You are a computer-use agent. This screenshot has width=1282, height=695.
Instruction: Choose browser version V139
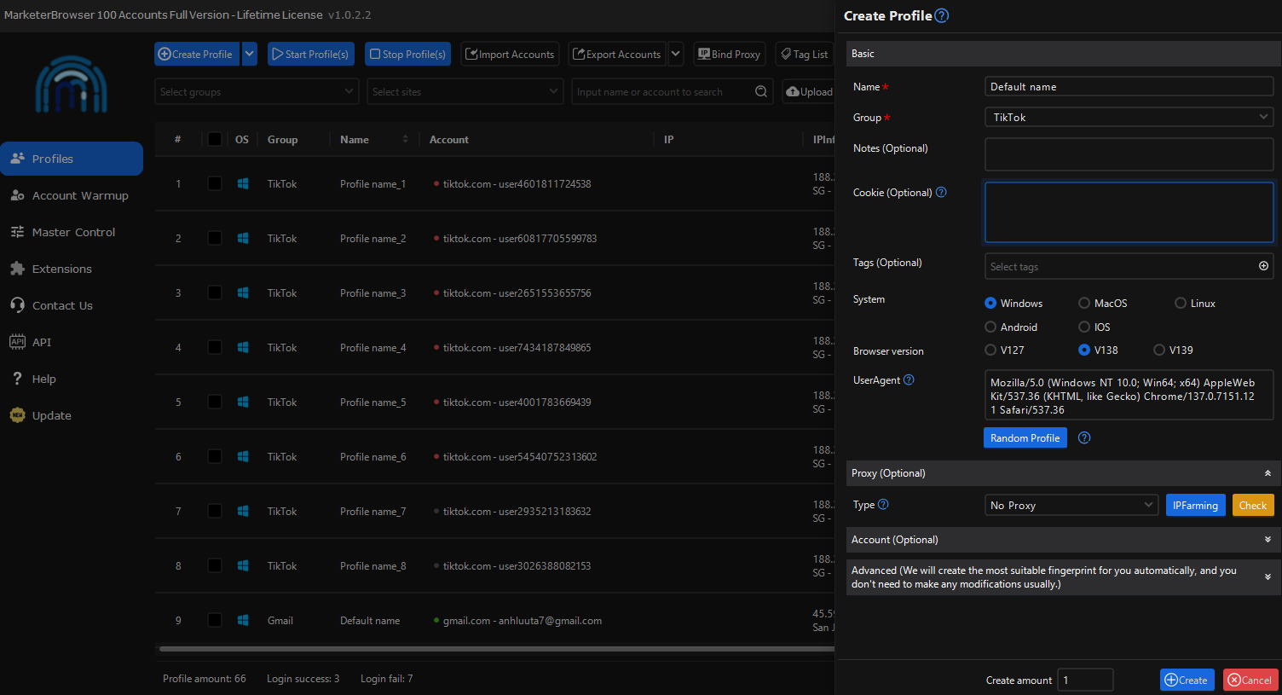coord(1159,350)
